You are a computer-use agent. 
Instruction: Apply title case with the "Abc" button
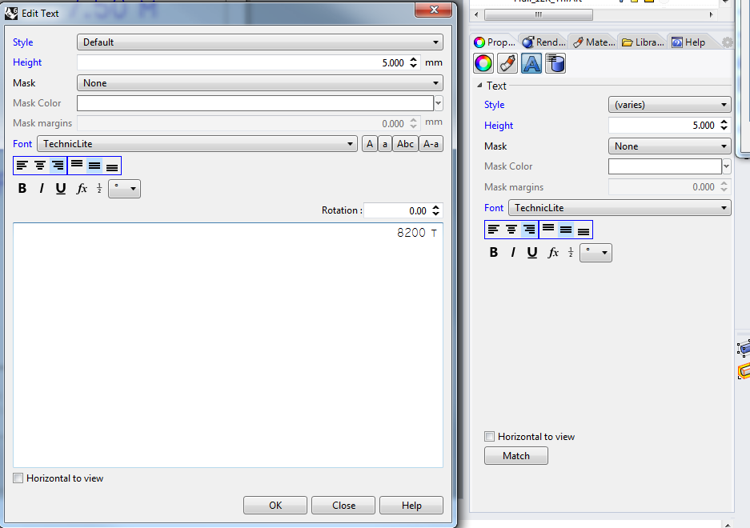click(x=405, y=143)
